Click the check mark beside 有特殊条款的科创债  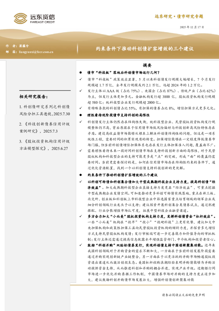[81, 108]
